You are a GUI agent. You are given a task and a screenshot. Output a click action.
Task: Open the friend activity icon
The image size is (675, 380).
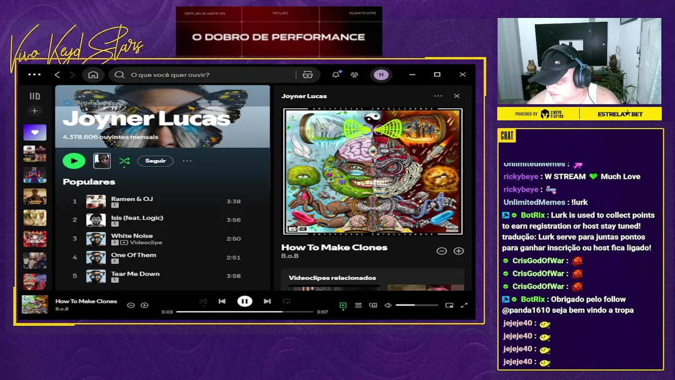coord(354,75)
